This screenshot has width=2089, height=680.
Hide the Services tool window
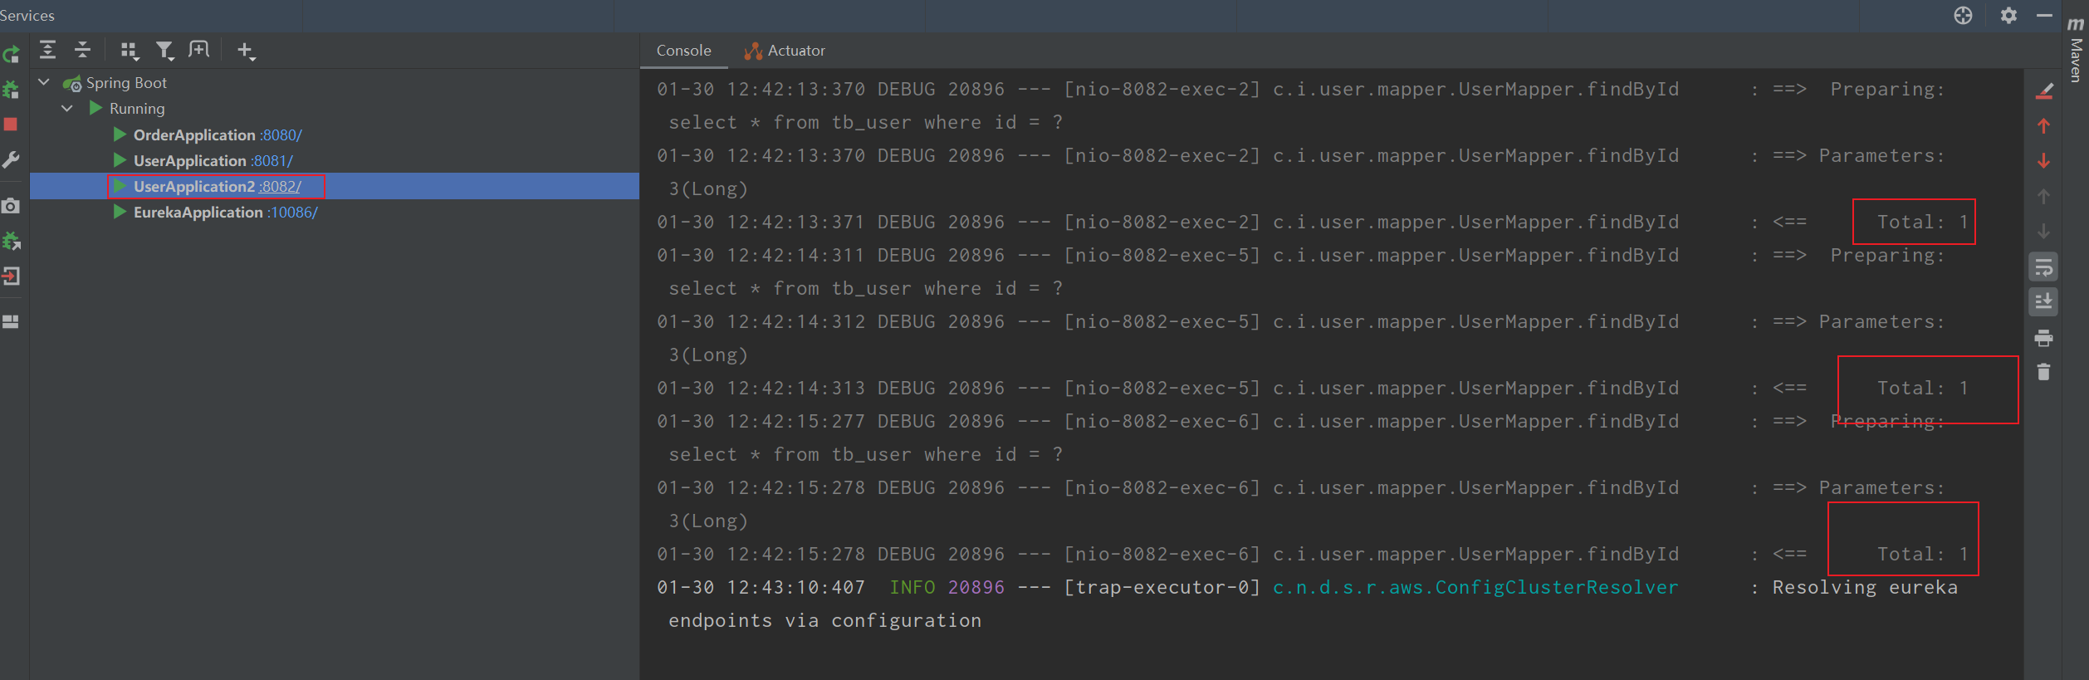[x=2044, y=16]
